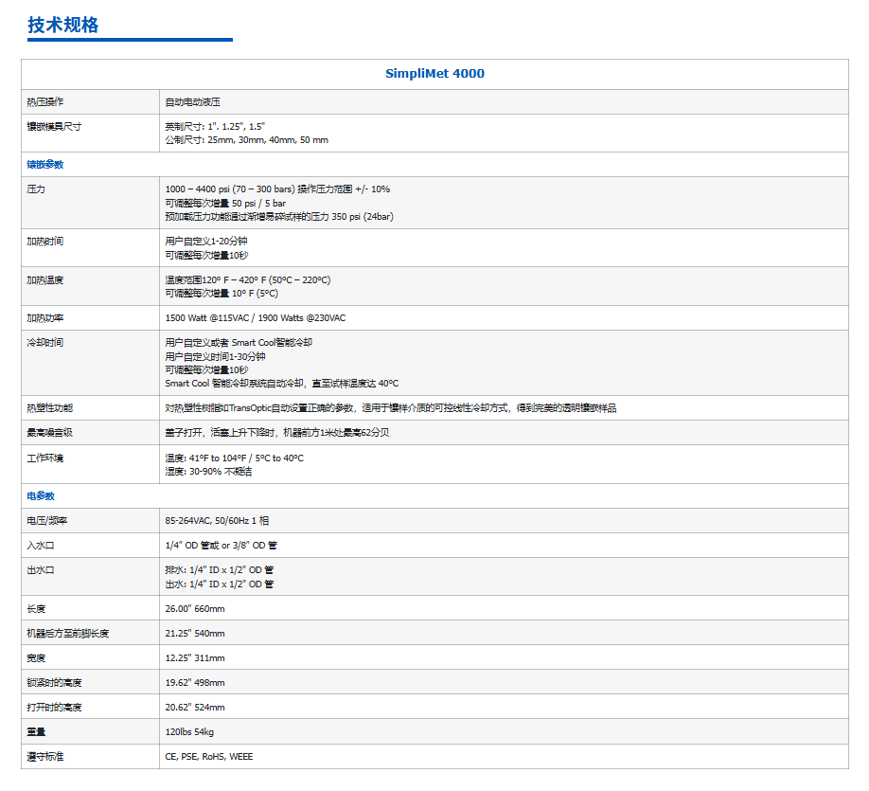Viewport: 869px width, 791px height.
Task: Select the 湿度: 30-90% 不凝结 line
Action: 208,472
